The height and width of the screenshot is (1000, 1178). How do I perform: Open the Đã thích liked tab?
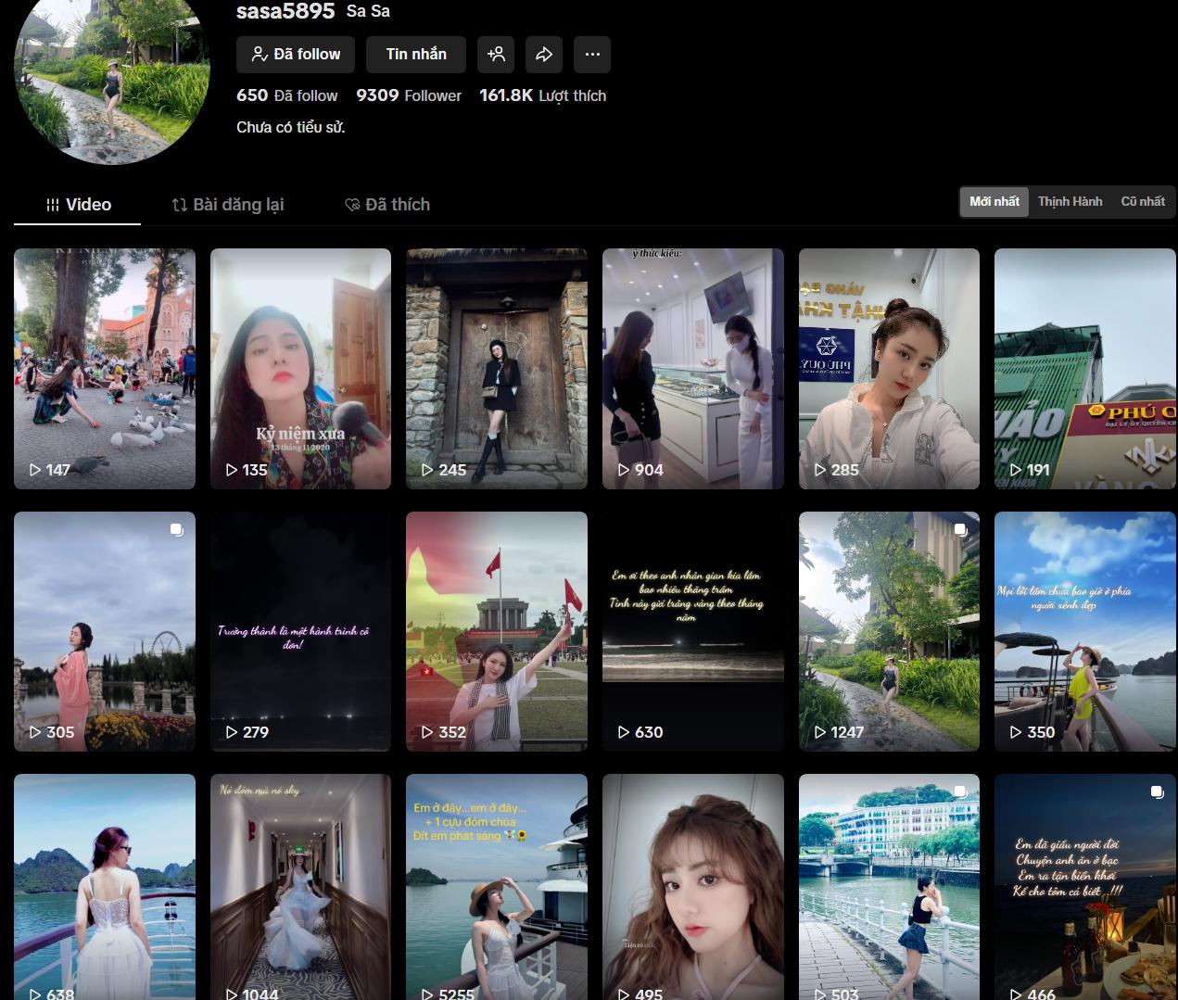(387, 205)
